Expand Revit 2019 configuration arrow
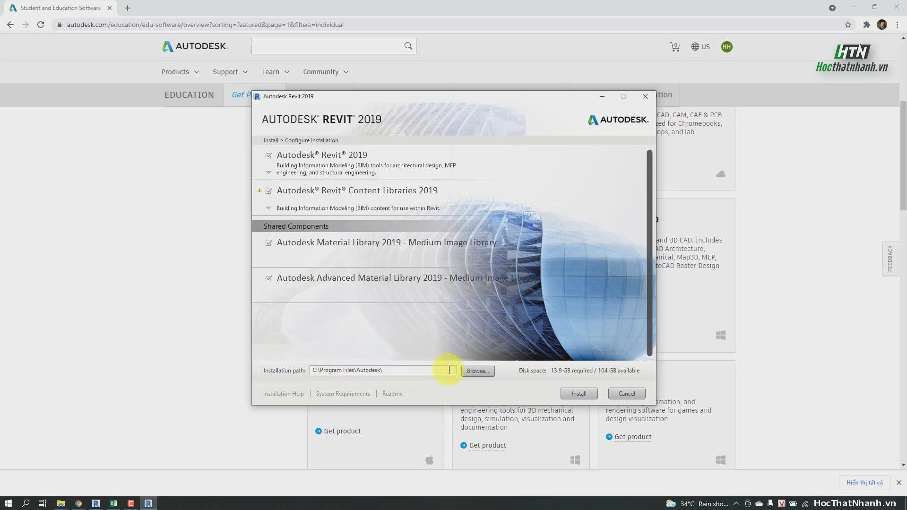Screen dimensions: 907x510 click(268, 173)
